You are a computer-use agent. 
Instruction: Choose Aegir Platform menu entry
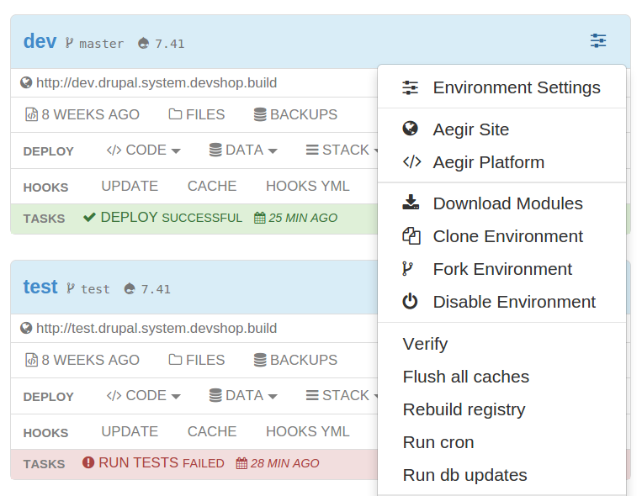501,162
